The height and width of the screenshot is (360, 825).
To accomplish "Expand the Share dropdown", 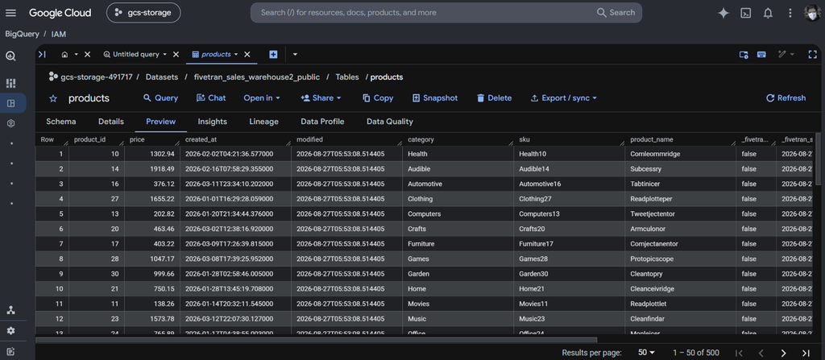I will [x=321, y=98].
